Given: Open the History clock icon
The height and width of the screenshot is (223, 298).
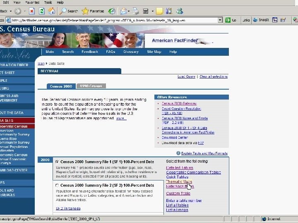Looking at the screenshot, I should click(112, 11).
